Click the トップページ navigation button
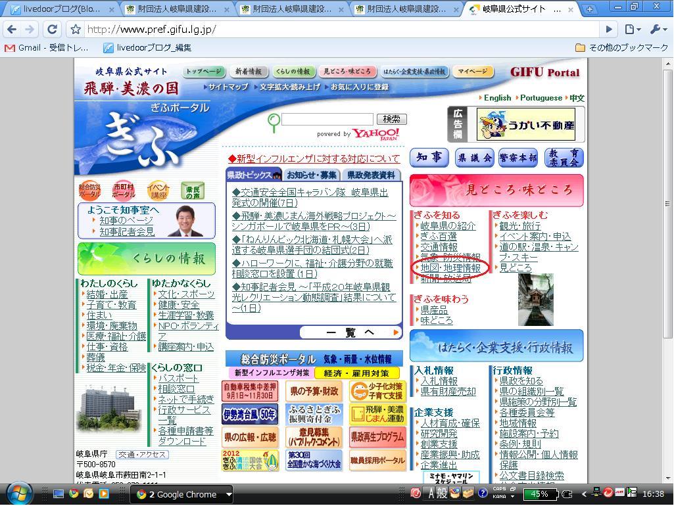Viewport: 674px width, 506px height. (x=205, y=72)
